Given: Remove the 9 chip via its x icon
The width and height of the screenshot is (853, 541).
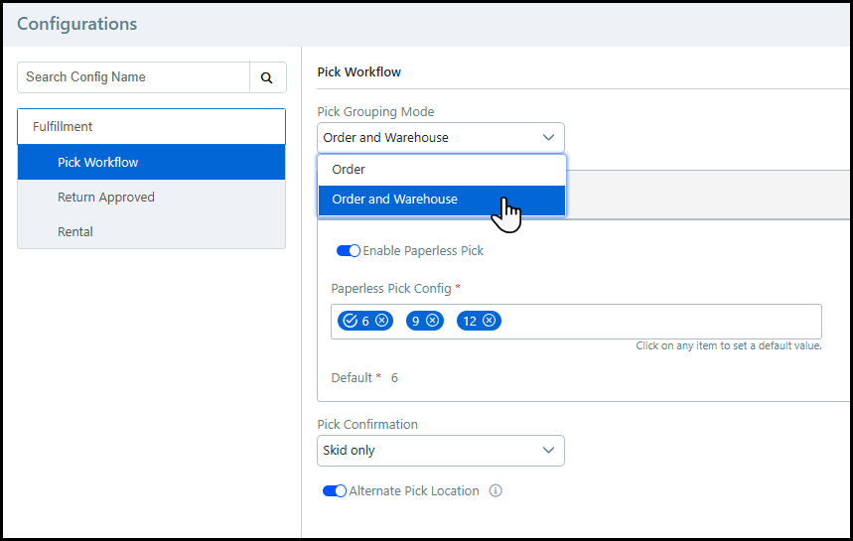Looking at the screenshot, I should pyautogui.click(x=432, y=321).
